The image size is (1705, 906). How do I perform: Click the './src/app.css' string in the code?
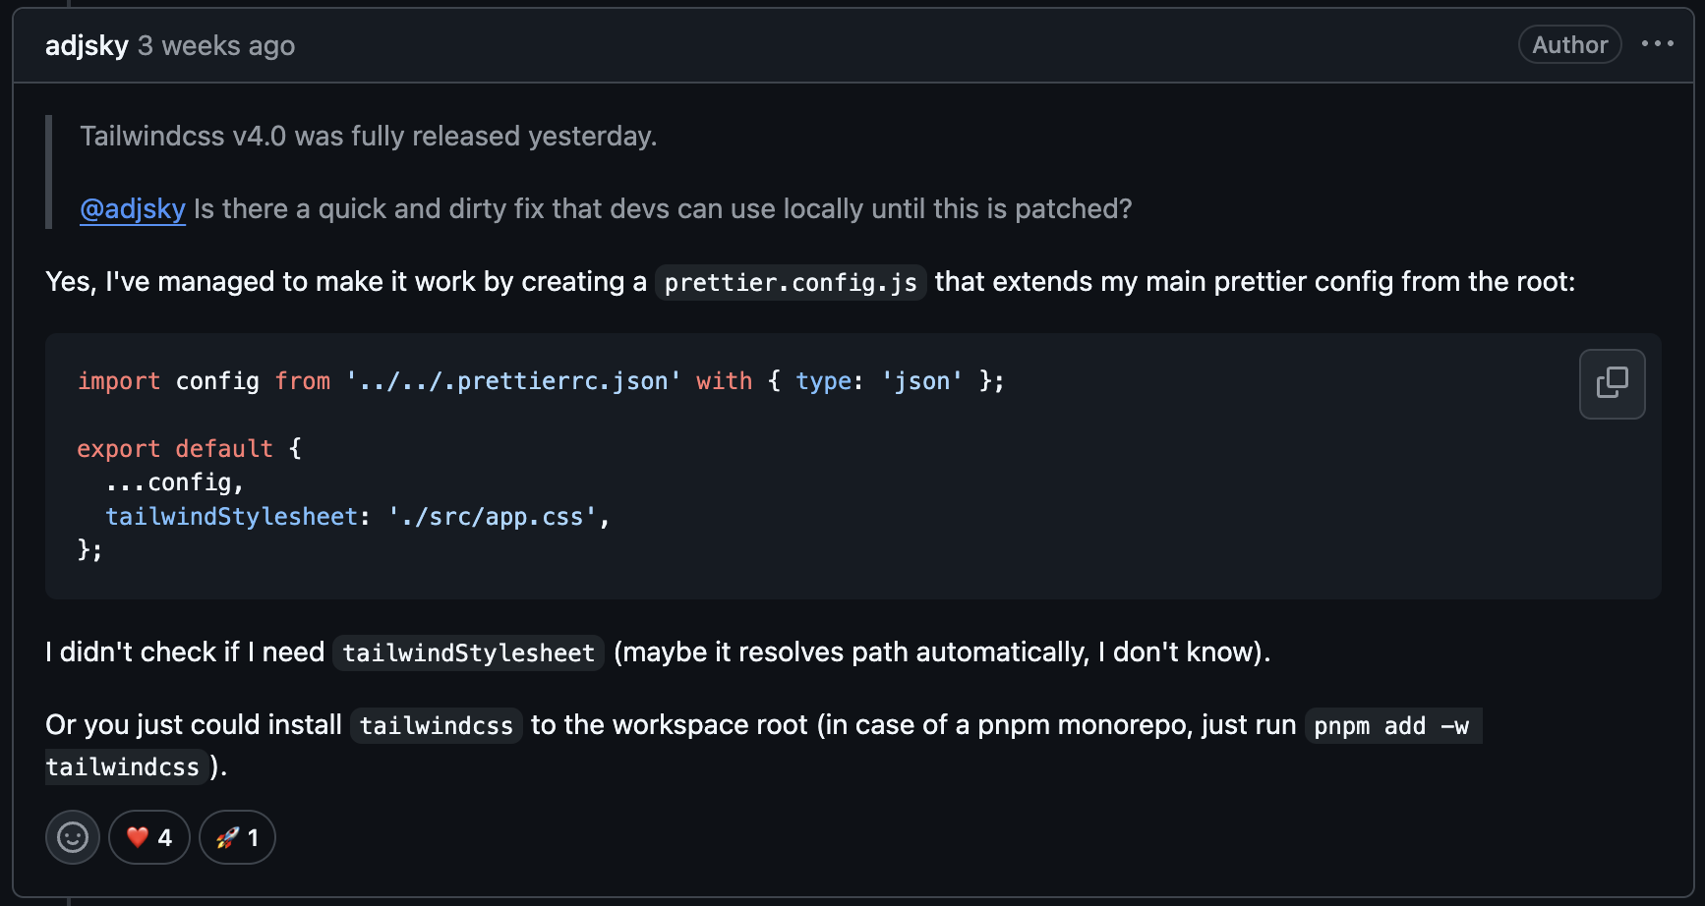(x=492, y=516)
